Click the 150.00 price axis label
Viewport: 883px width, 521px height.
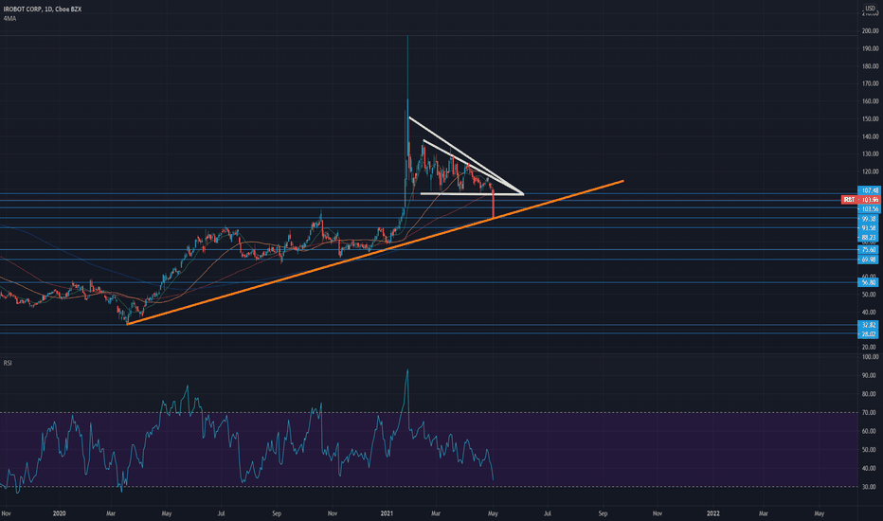(x=870, y=118)
